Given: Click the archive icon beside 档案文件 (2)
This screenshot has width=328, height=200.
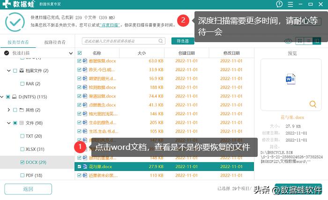Looking at the screenshot, I should point(22,71).
